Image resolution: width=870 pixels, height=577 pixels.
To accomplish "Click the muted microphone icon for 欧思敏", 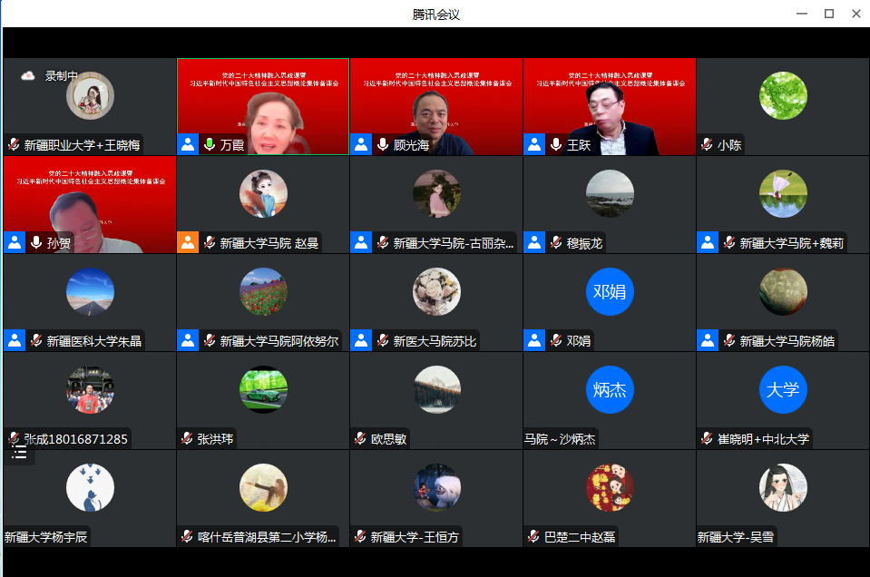I will pos(360,438).
